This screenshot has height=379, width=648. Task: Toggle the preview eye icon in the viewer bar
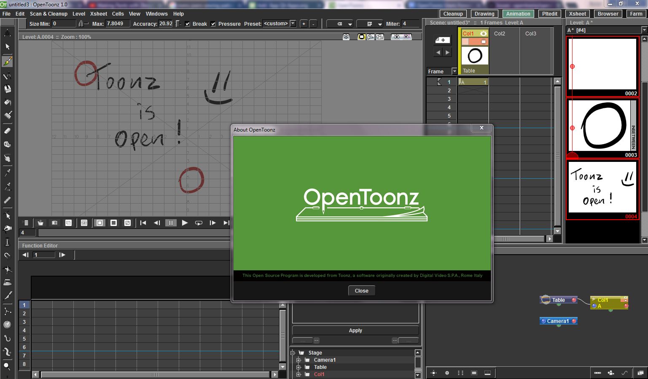(397, 37)
